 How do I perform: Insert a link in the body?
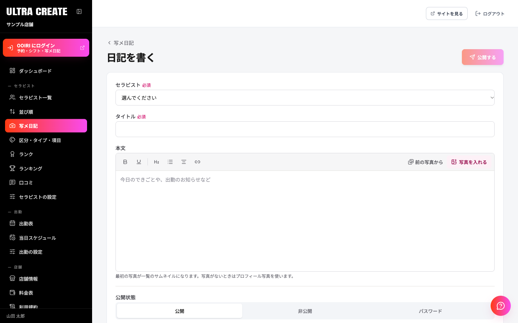(x=197, y=162)
